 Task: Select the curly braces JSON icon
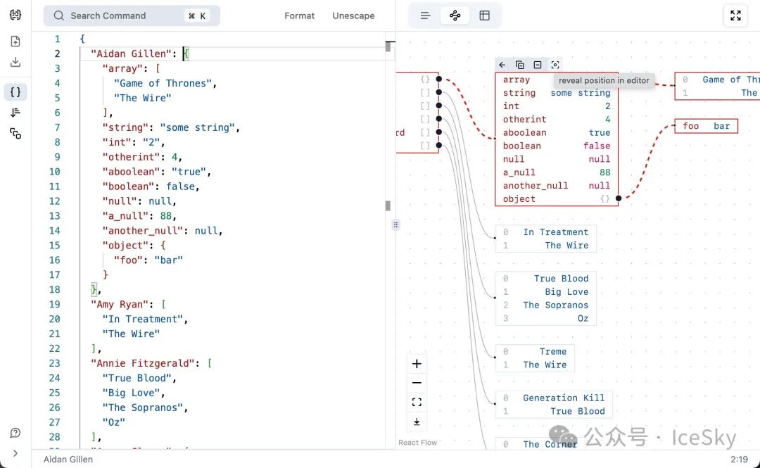15,91
